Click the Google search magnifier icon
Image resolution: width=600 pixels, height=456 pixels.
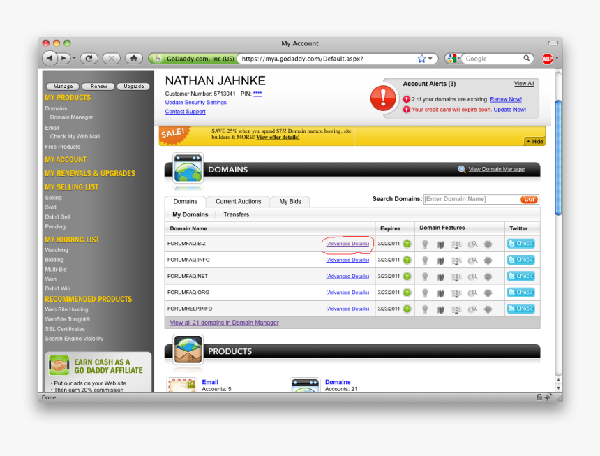click(527, 58)
